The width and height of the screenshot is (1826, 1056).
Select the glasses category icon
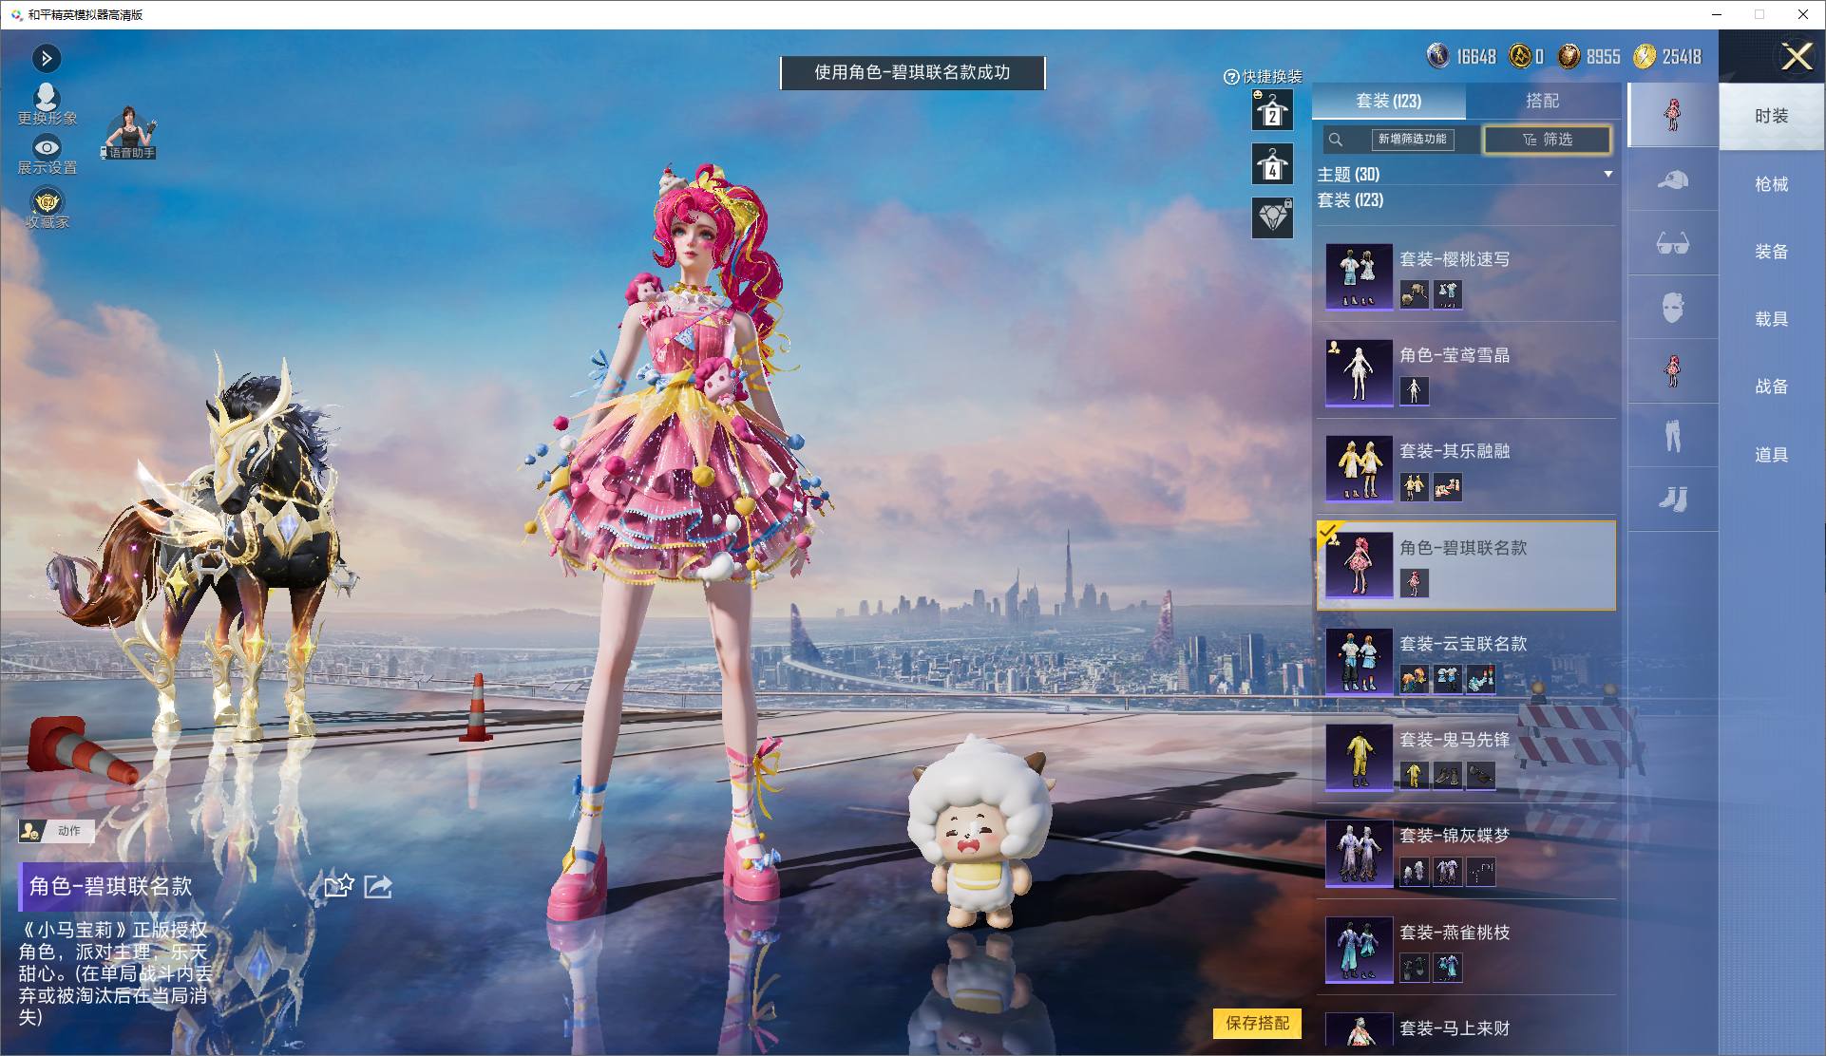(1673, 244)
